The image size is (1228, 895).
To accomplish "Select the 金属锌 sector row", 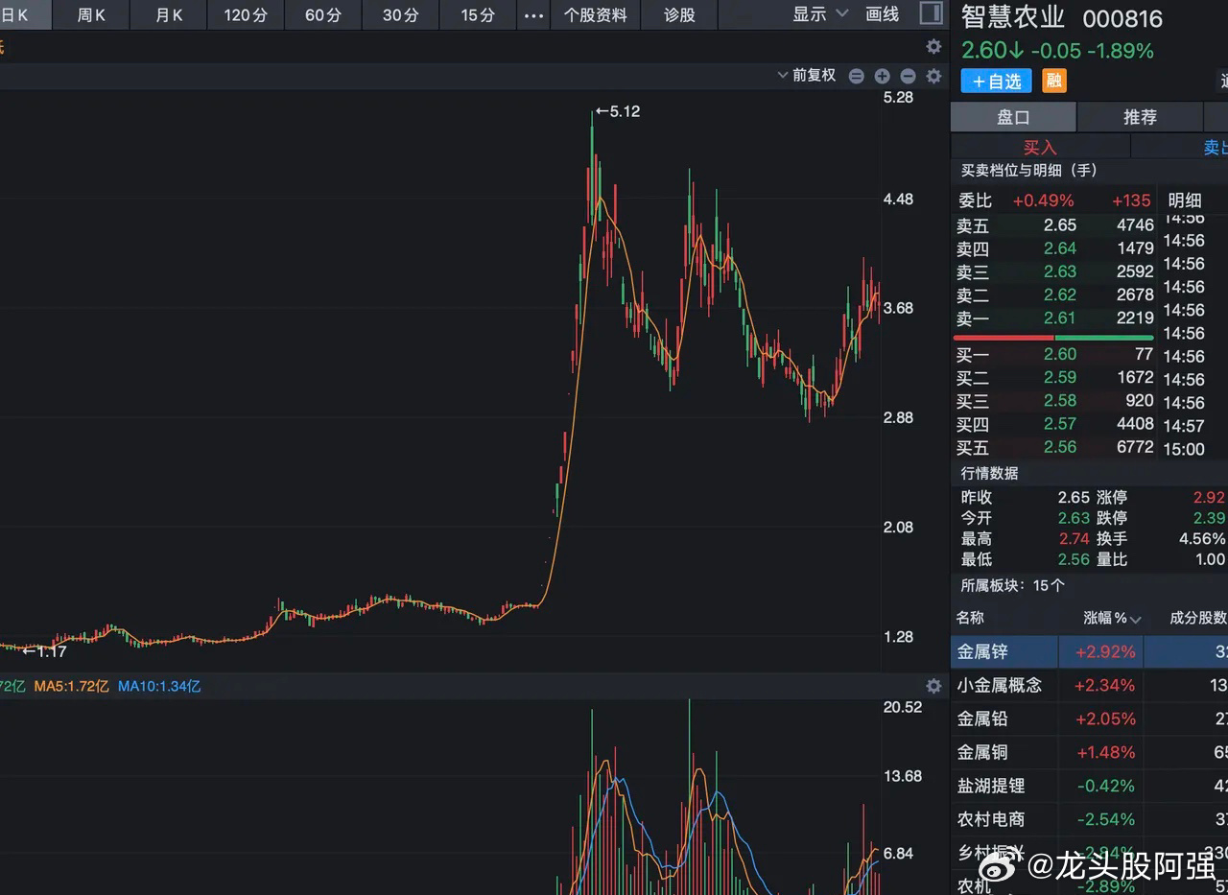I will click(x=1089, y=651).
